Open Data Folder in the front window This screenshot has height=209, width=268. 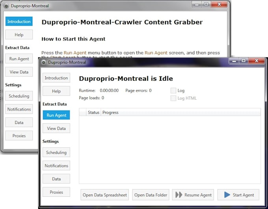coord(151,195)
